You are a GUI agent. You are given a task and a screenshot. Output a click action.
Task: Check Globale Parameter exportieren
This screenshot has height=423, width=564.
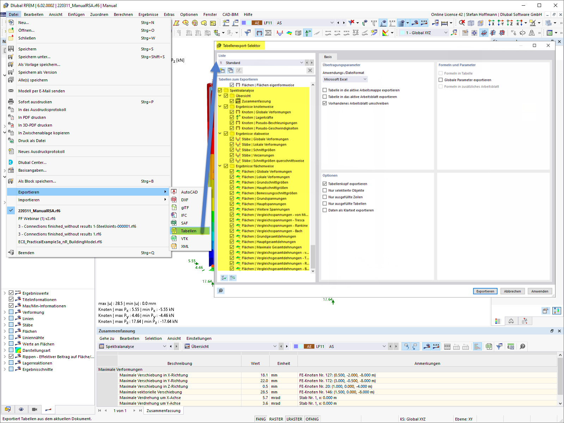click(x=441, y=80)
